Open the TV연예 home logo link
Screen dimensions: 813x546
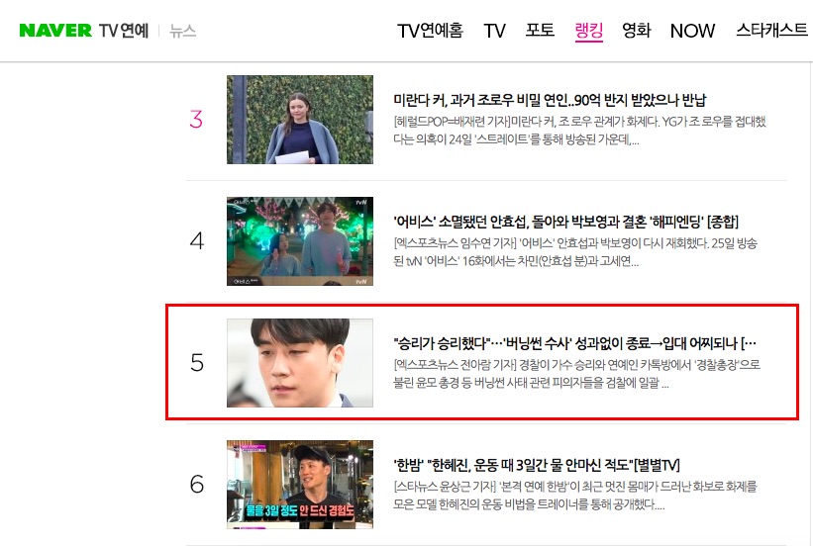(124, 31)
